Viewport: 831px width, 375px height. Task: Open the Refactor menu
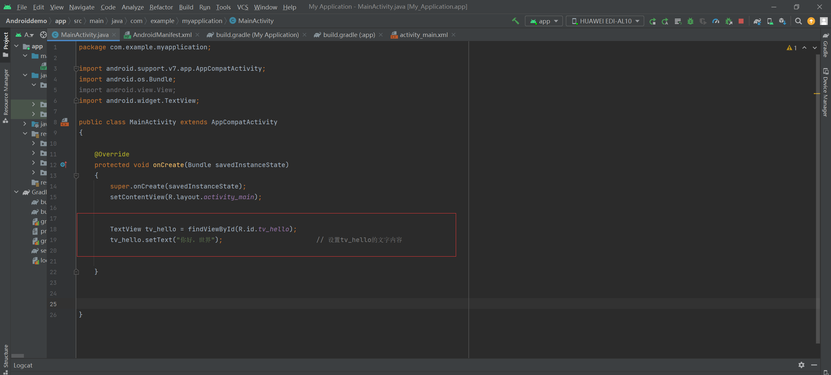point(161,7)
